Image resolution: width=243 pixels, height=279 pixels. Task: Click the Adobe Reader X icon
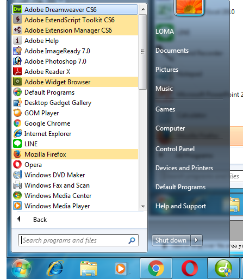pos(17,71)
